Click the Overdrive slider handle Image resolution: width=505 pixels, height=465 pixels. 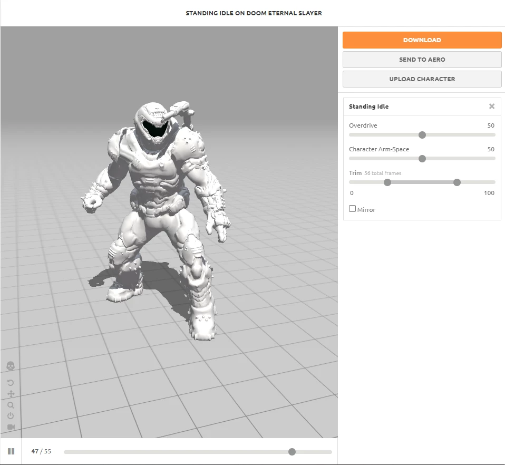422,135
